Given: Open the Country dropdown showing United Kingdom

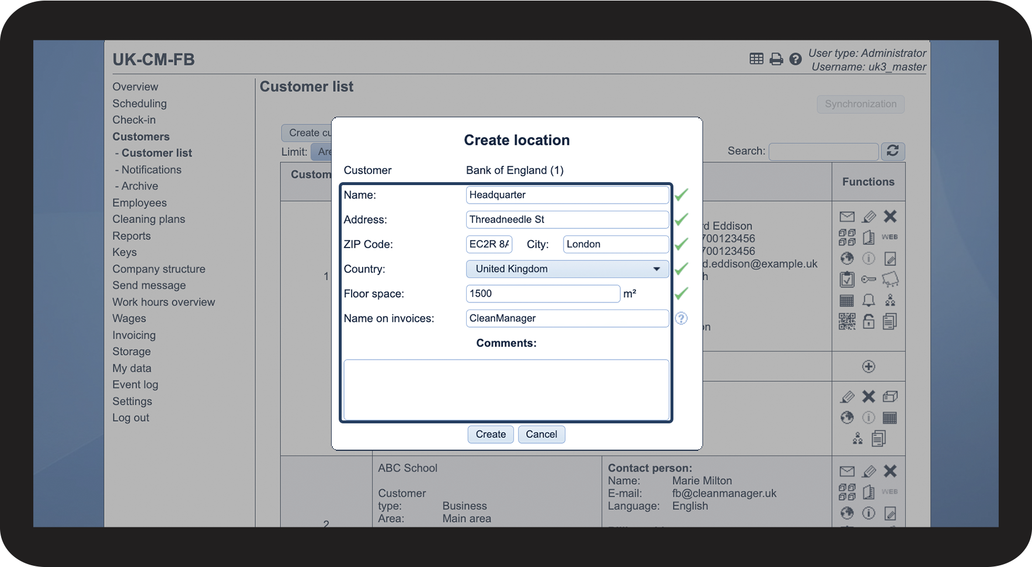Looking at the screenshot, I should (x=567, y=269).
